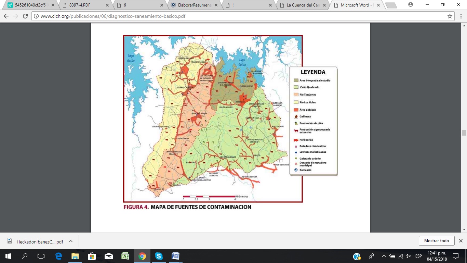Bookmark this page with the star icon
Screen dimensions: 467x263
450,16
